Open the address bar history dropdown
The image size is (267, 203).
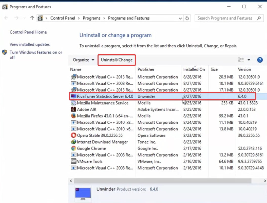click(x=180, y=18)
